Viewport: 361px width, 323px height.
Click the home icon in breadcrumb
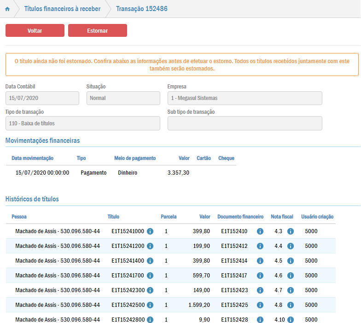7,9
